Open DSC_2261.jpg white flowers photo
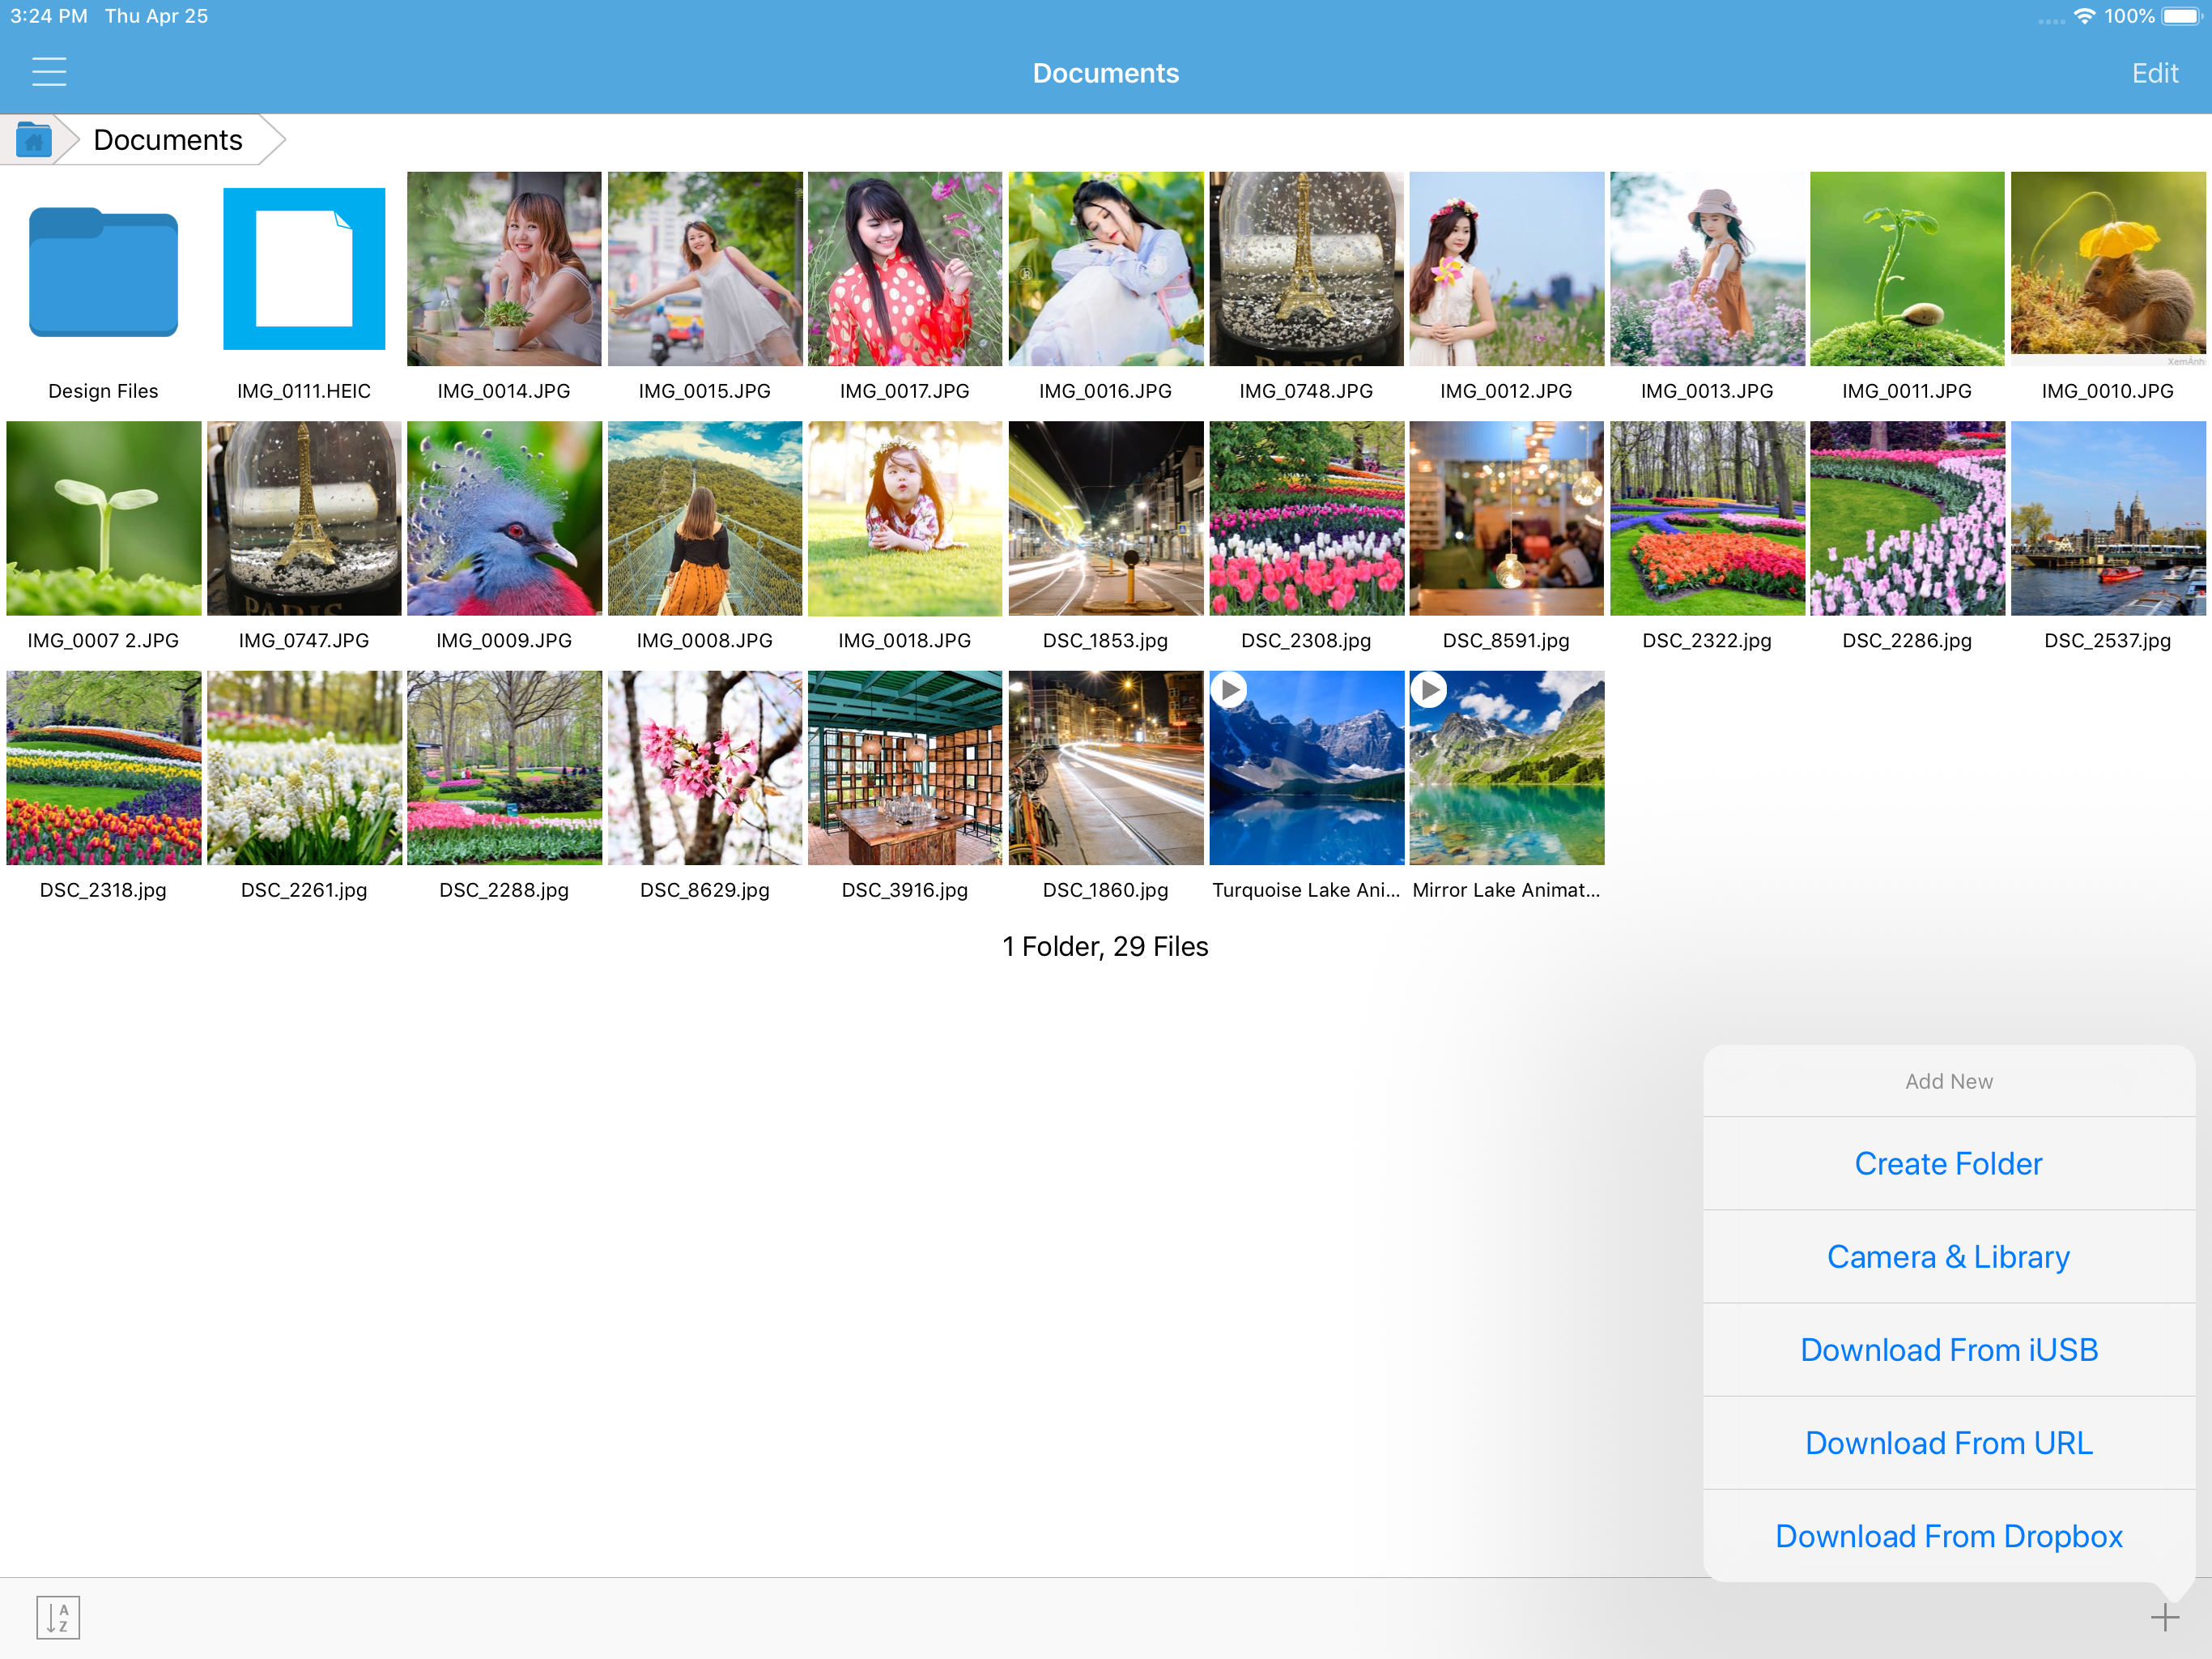The image size is (2212, 1659). 304,767
